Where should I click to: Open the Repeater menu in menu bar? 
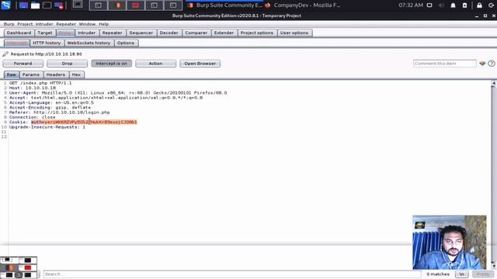[66, 24]
